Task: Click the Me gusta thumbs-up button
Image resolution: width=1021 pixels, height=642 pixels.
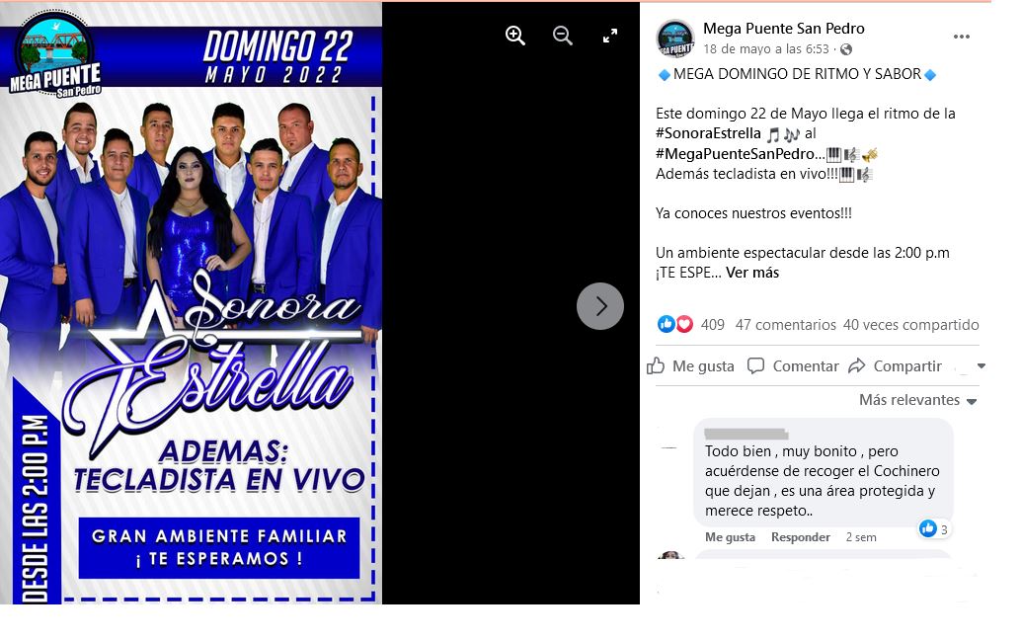Action: [x=691, y=365]
